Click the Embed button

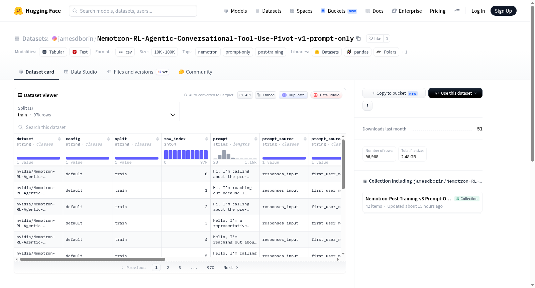(x=266, y=95)
